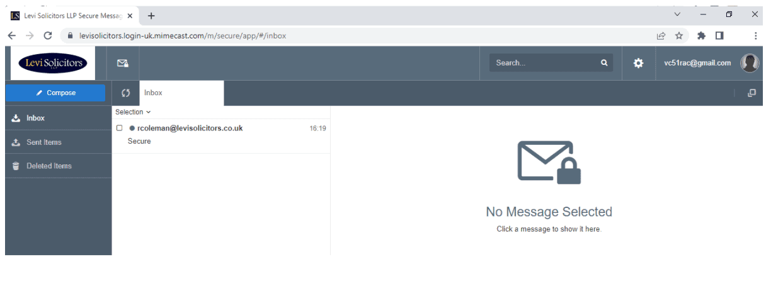Switch to the Inbox tab
This screenshot has height=286, width=766.
click(153, 93)
